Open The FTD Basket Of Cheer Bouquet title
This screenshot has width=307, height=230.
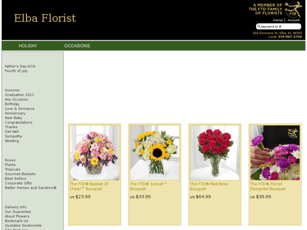click(x=89, y=187)
